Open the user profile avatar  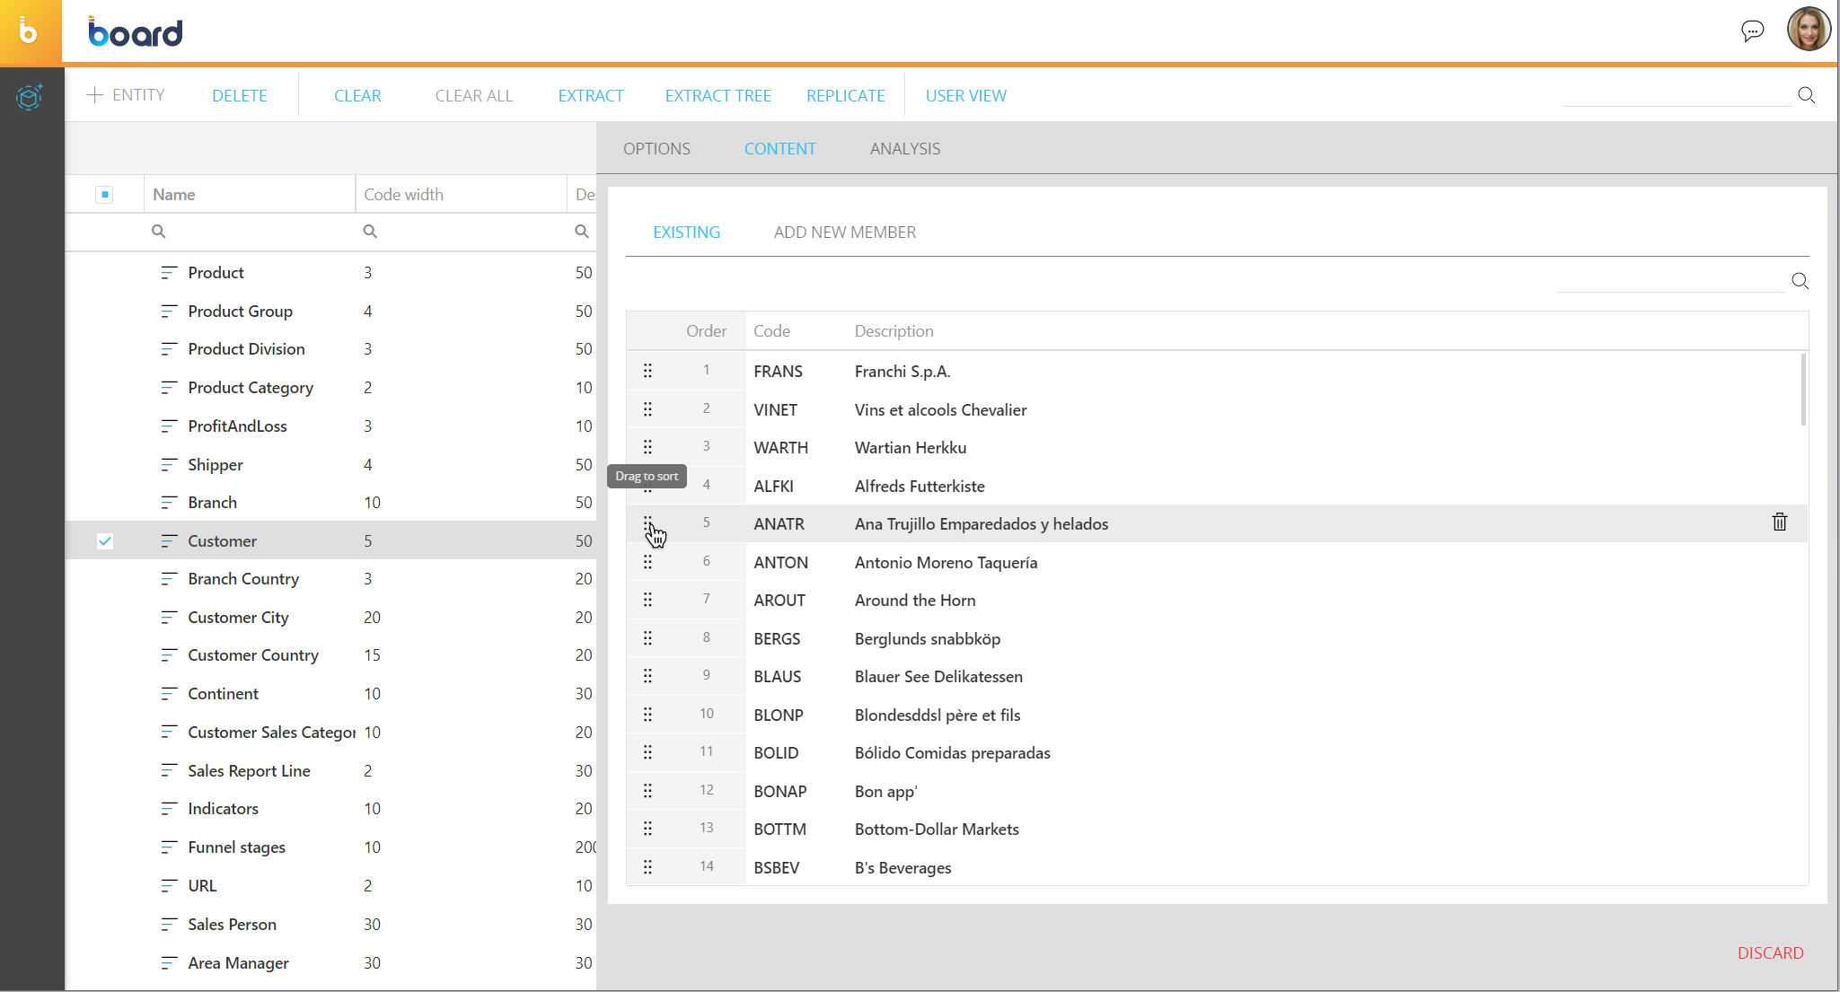(x=1809, y=30)
